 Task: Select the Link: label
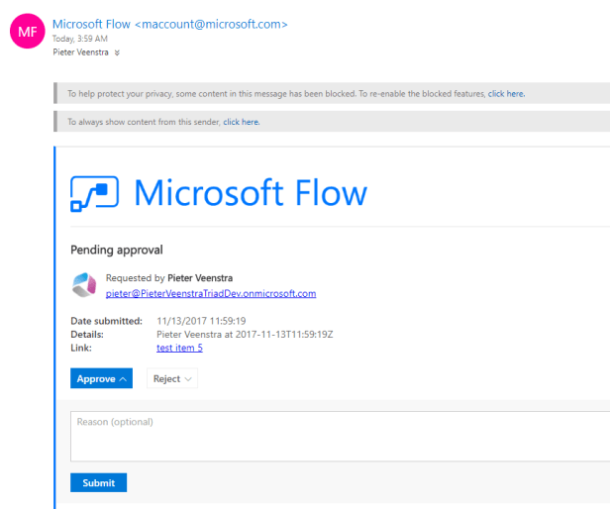[81, 348]
